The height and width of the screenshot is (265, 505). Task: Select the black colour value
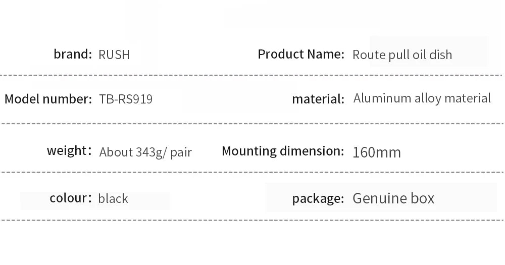(113, 198)
